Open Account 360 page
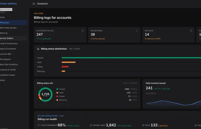 (14, 54)
